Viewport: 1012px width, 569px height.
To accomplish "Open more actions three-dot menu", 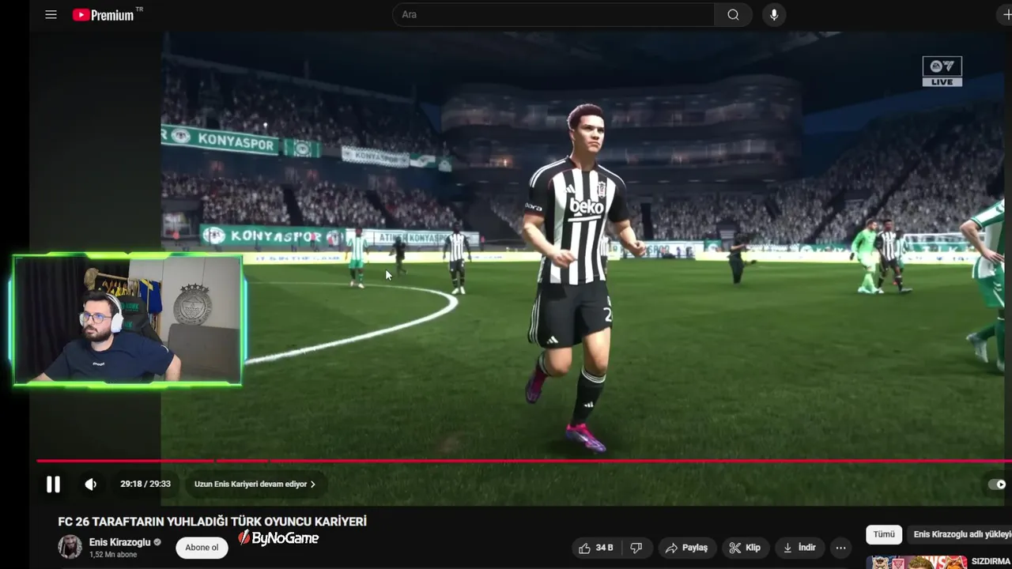I will 840,548.
